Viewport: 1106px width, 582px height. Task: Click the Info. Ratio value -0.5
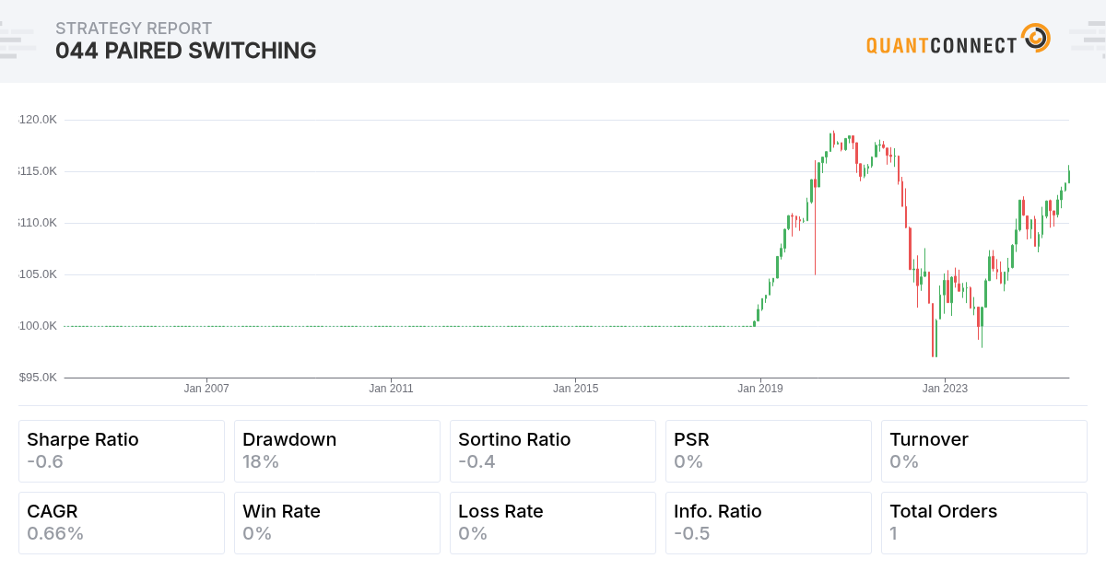pyautogui.click(x=692, y=533)
